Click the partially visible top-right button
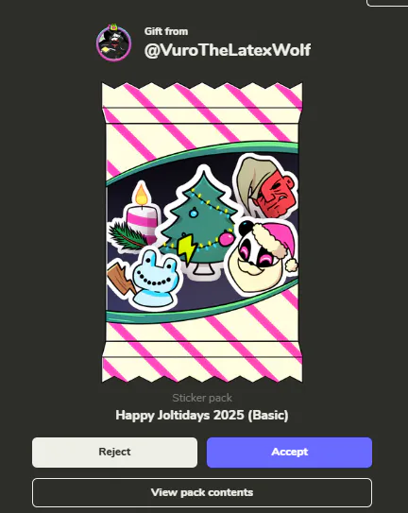 pyautogui.click(x=387, y=3)
